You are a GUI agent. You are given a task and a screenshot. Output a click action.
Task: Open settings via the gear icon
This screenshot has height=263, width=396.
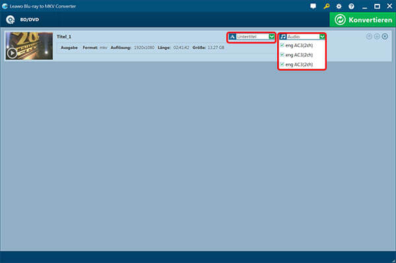(x=339, y=7)
